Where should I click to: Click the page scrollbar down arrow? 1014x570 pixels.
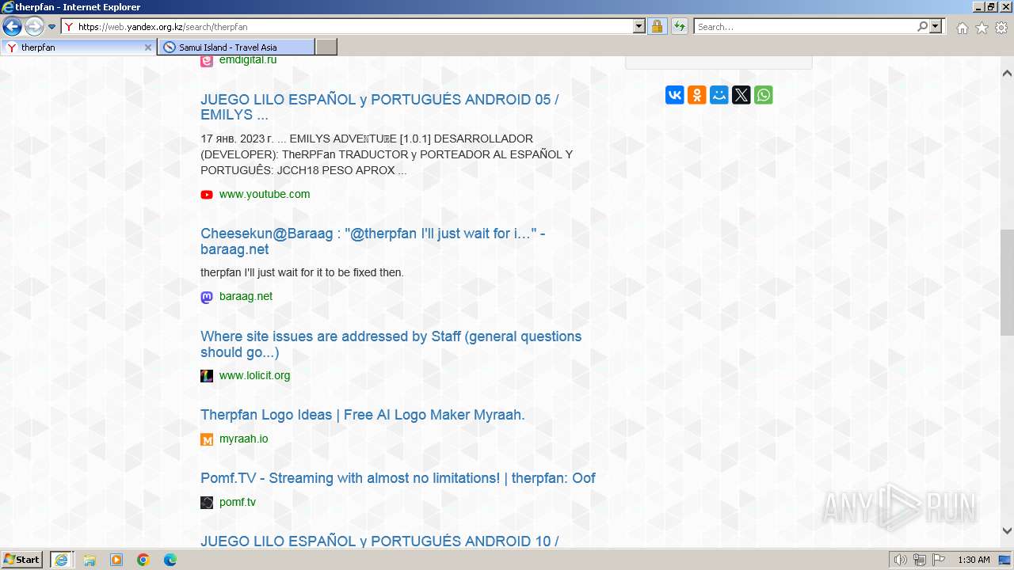pos(1007,531)
